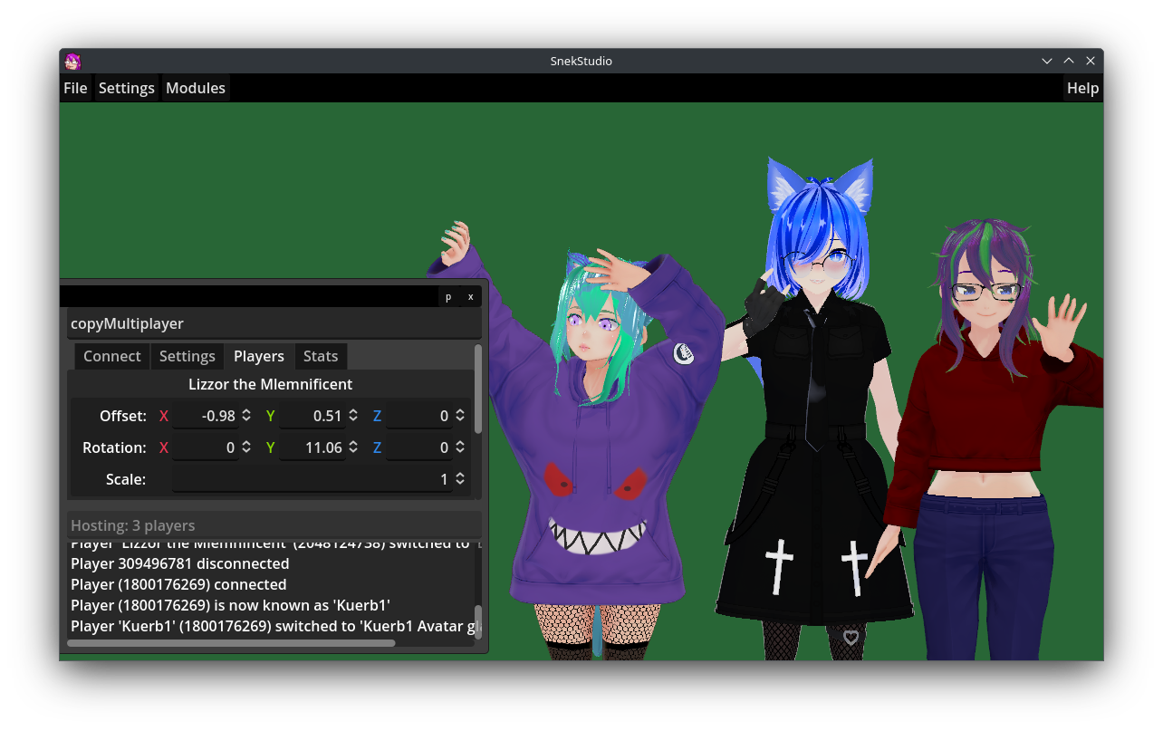Close the copyMultiplayer panel with 'x' button
This screenshot has height=731, width=1163.
[470, 297]
